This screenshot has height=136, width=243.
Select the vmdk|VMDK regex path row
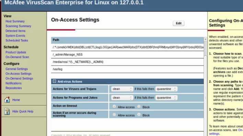pos(127,47)
